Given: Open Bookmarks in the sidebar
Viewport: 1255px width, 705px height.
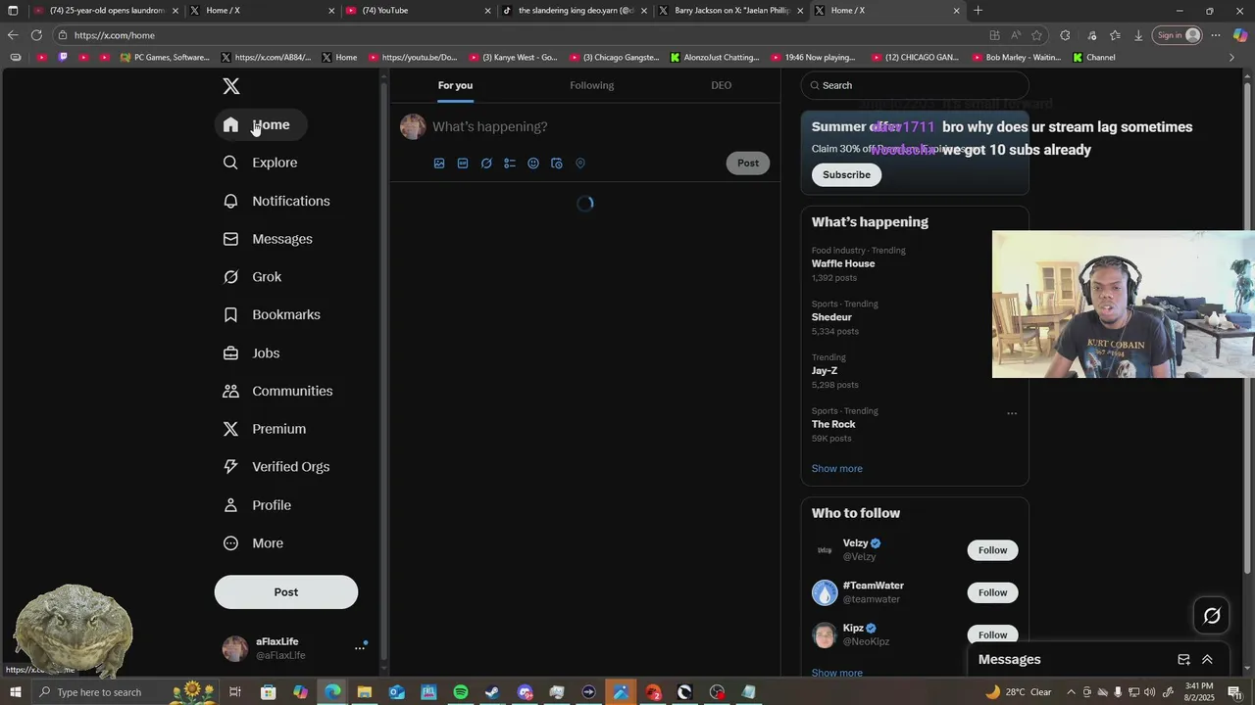Looking at the screenshot, I should pyautogui.click(x=272, y=314).
